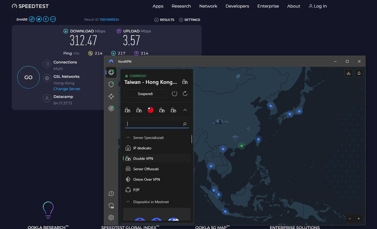Click the Datacamp user icon
The height and width of the screenshot is (229, 377).
47,98
